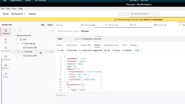Collapse the Test folder chevron
This screenshot has width=185, height=104.
pyautogui.click(x=16, y=40)
